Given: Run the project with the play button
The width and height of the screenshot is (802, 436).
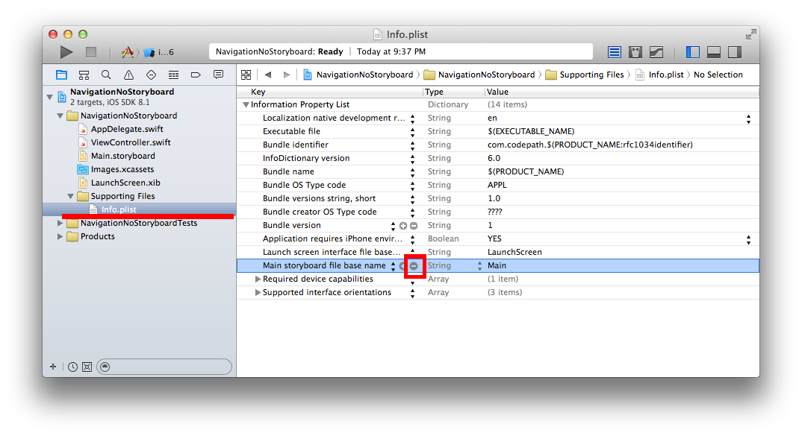Looking at the screenshot, I should click(x=66, y=52).
